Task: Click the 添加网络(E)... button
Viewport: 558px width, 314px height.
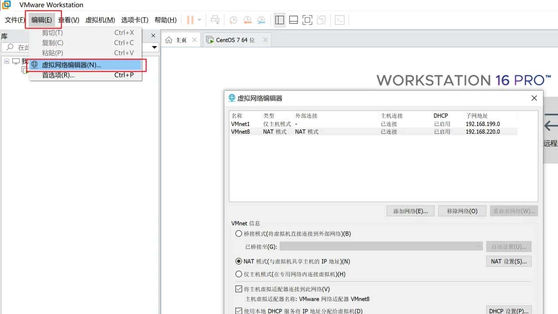Action: pos(410,211)
